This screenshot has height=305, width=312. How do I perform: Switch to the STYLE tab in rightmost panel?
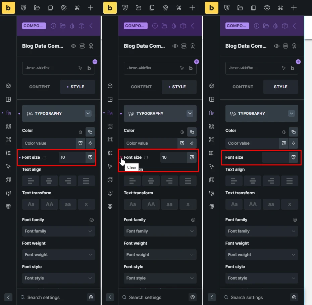pos(280,87)
